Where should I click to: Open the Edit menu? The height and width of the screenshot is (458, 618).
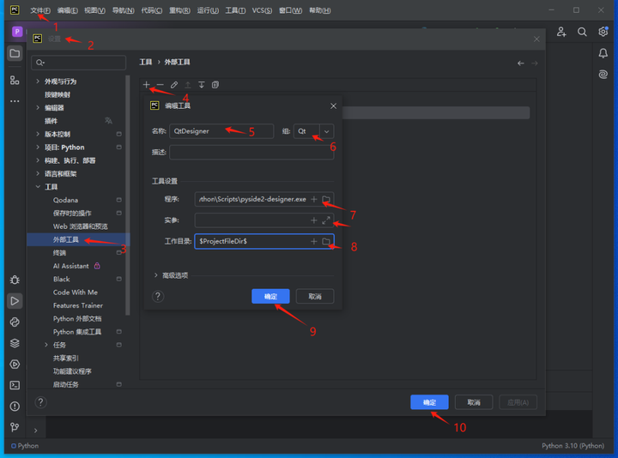coord(68,10)
